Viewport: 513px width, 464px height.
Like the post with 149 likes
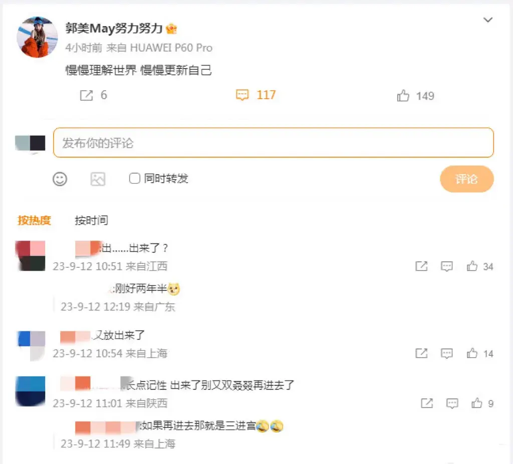click(x=403, y=96)
